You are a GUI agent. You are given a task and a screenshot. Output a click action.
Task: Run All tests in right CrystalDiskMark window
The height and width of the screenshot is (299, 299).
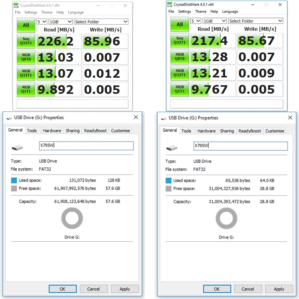(x=180, y=25)
